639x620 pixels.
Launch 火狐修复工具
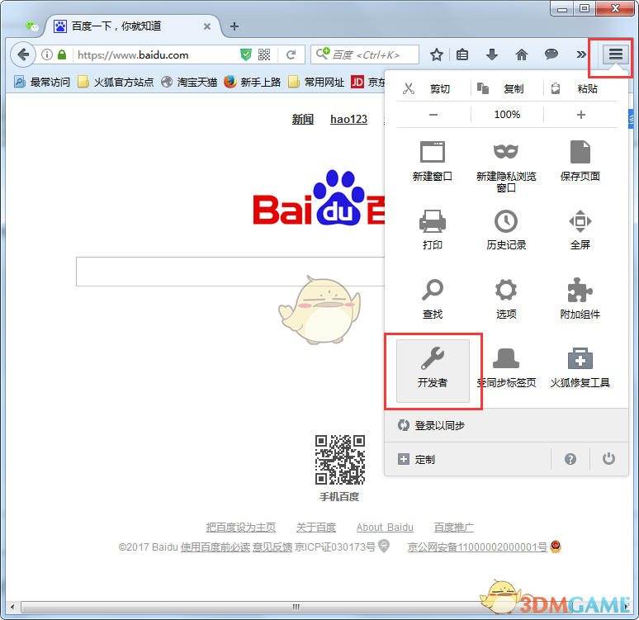(x=580, y=367)
